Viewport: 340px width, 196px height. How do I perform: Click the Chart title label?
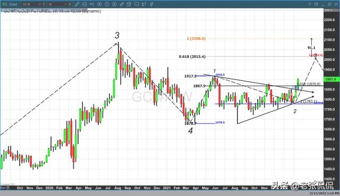13,4
